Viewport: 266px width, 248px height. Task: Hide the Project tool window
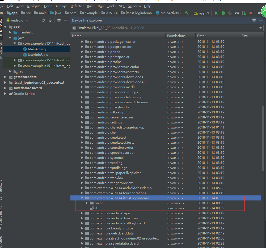[x=66, y=20]
